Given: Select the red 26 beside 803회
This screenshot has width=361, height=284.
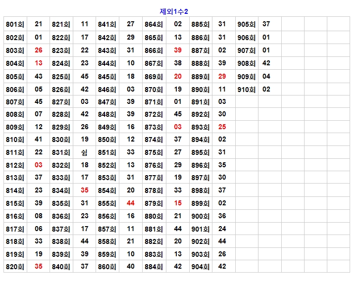Looking at the screenshot, I should pos(39,50).
